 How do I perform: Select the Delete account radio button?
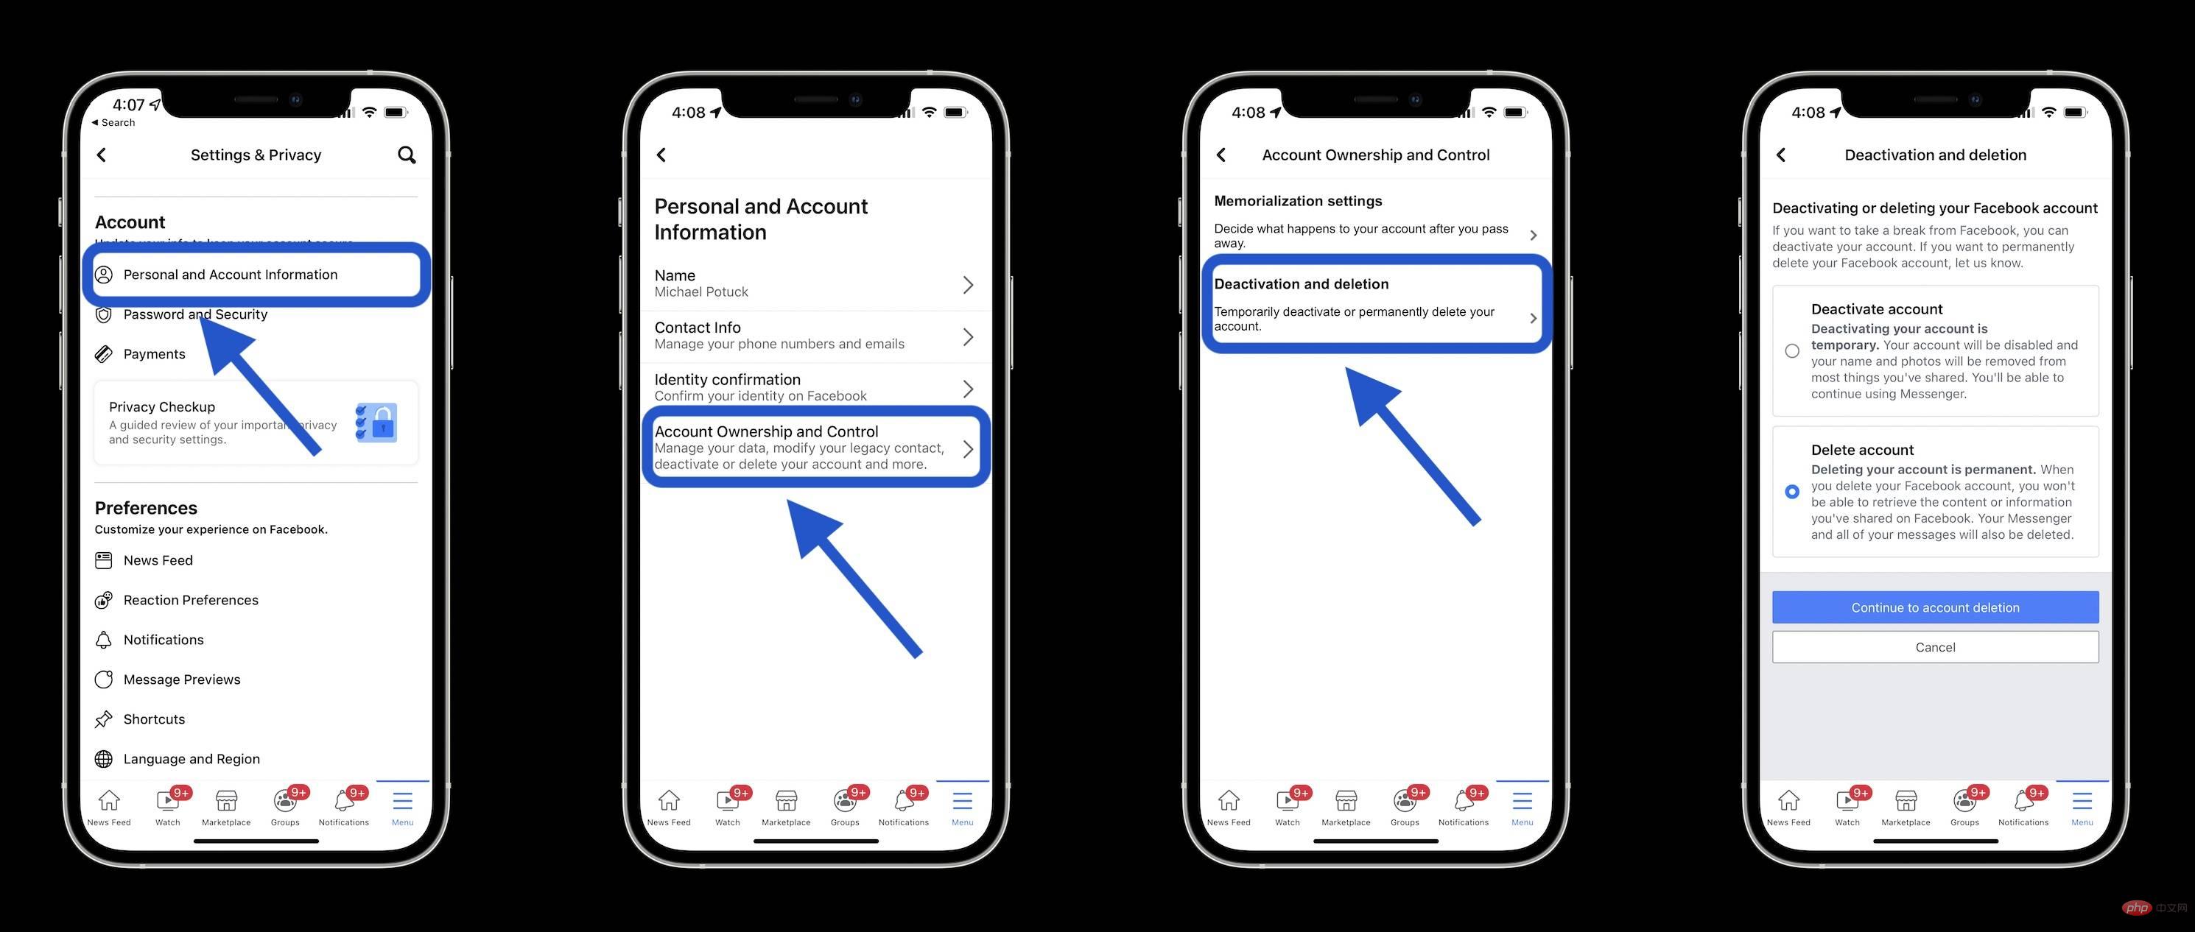click(1792, 490)
